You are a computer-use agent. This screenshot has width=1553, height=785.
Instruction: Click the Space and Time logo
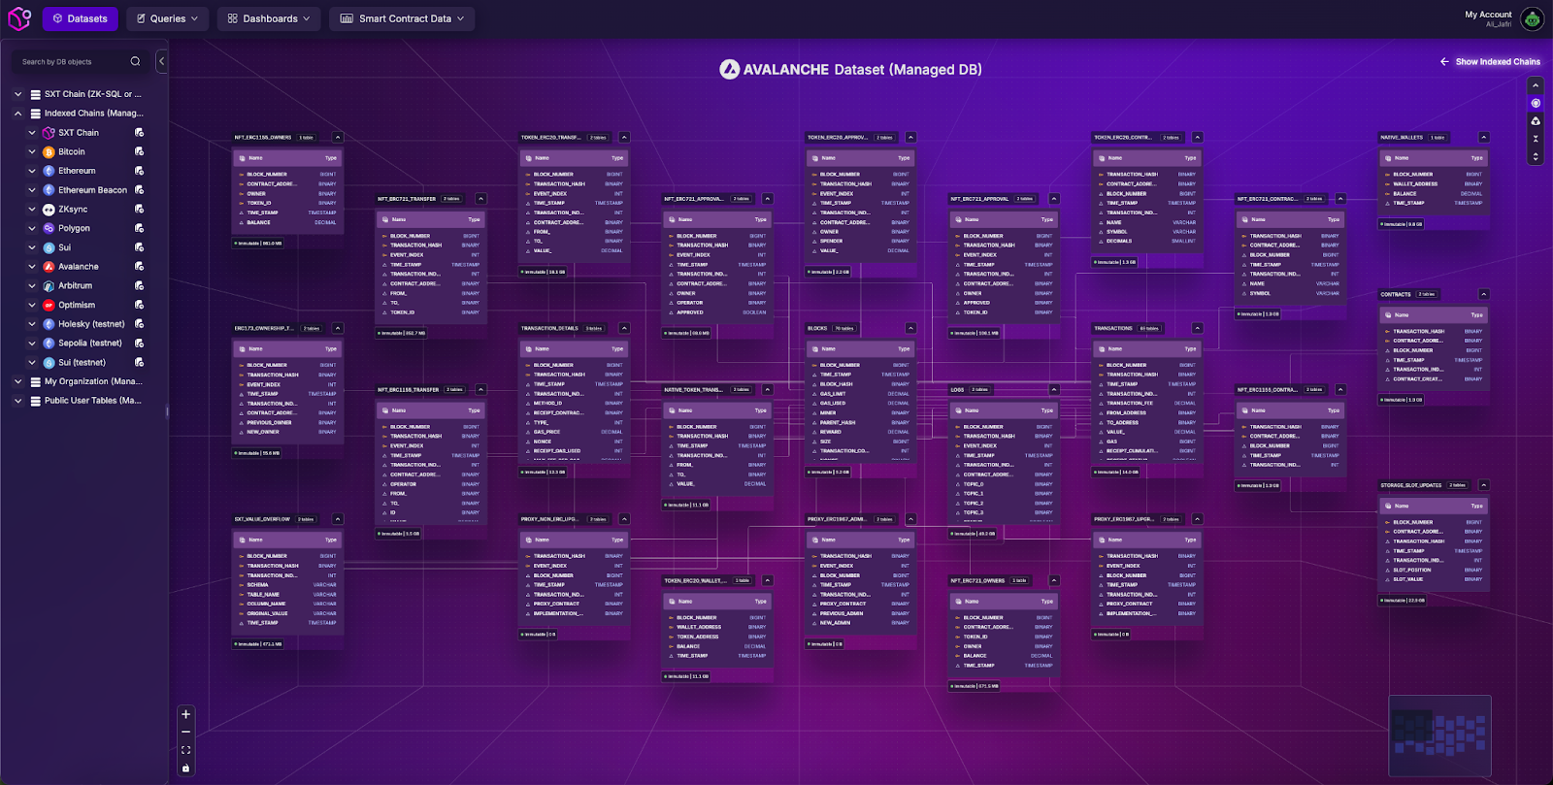pos(19,18)
